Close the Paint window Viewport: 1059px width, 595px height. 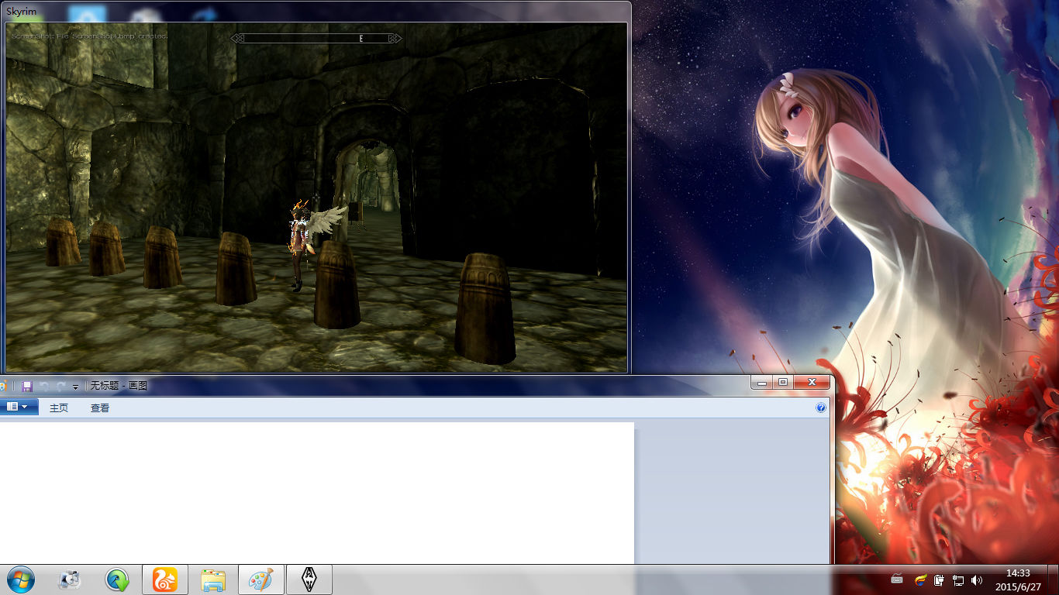pos(812,382)
